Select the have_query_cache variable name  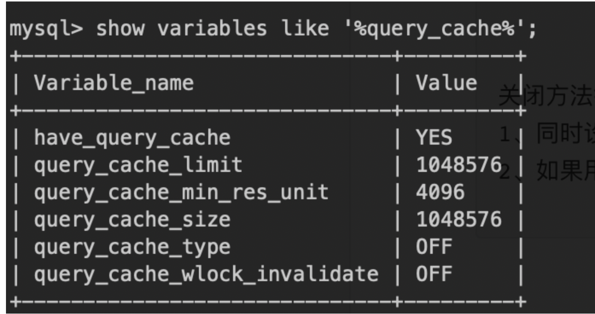(x=132, y=138)
